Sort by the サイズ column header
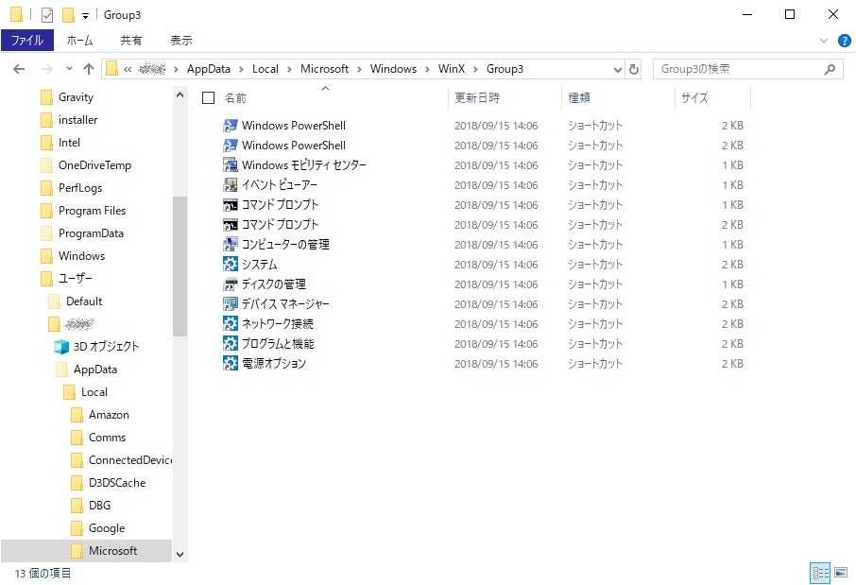Viewport: 856px width, 585px height. click(712, 97)
